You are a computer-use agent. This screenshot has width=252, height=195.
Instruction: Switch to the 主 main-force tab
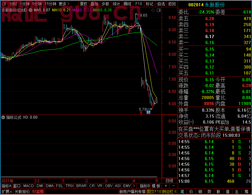pos(237,192)
